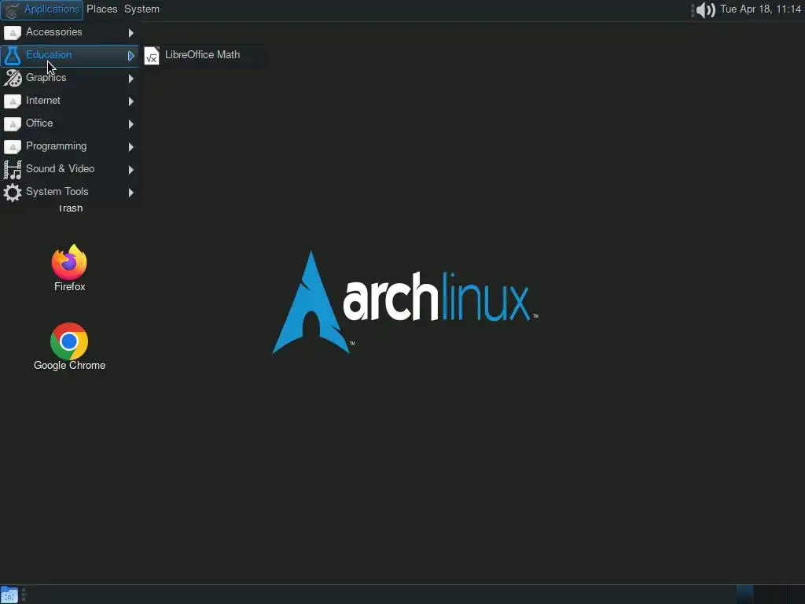Launch LibreOffice Math from Education submenu
805x604 pixels.
[x=204, y=55]
